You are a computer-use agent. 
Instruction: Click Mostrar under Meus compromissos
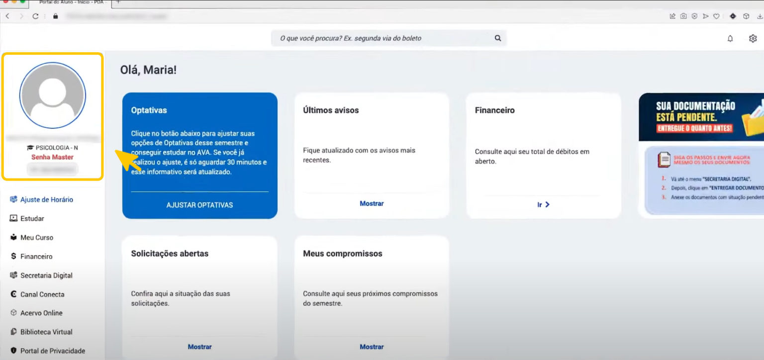[372, 347]
